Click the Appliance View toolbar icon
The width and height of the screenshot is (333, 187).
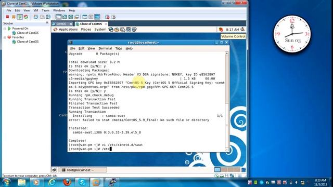(x=91, y=17)
